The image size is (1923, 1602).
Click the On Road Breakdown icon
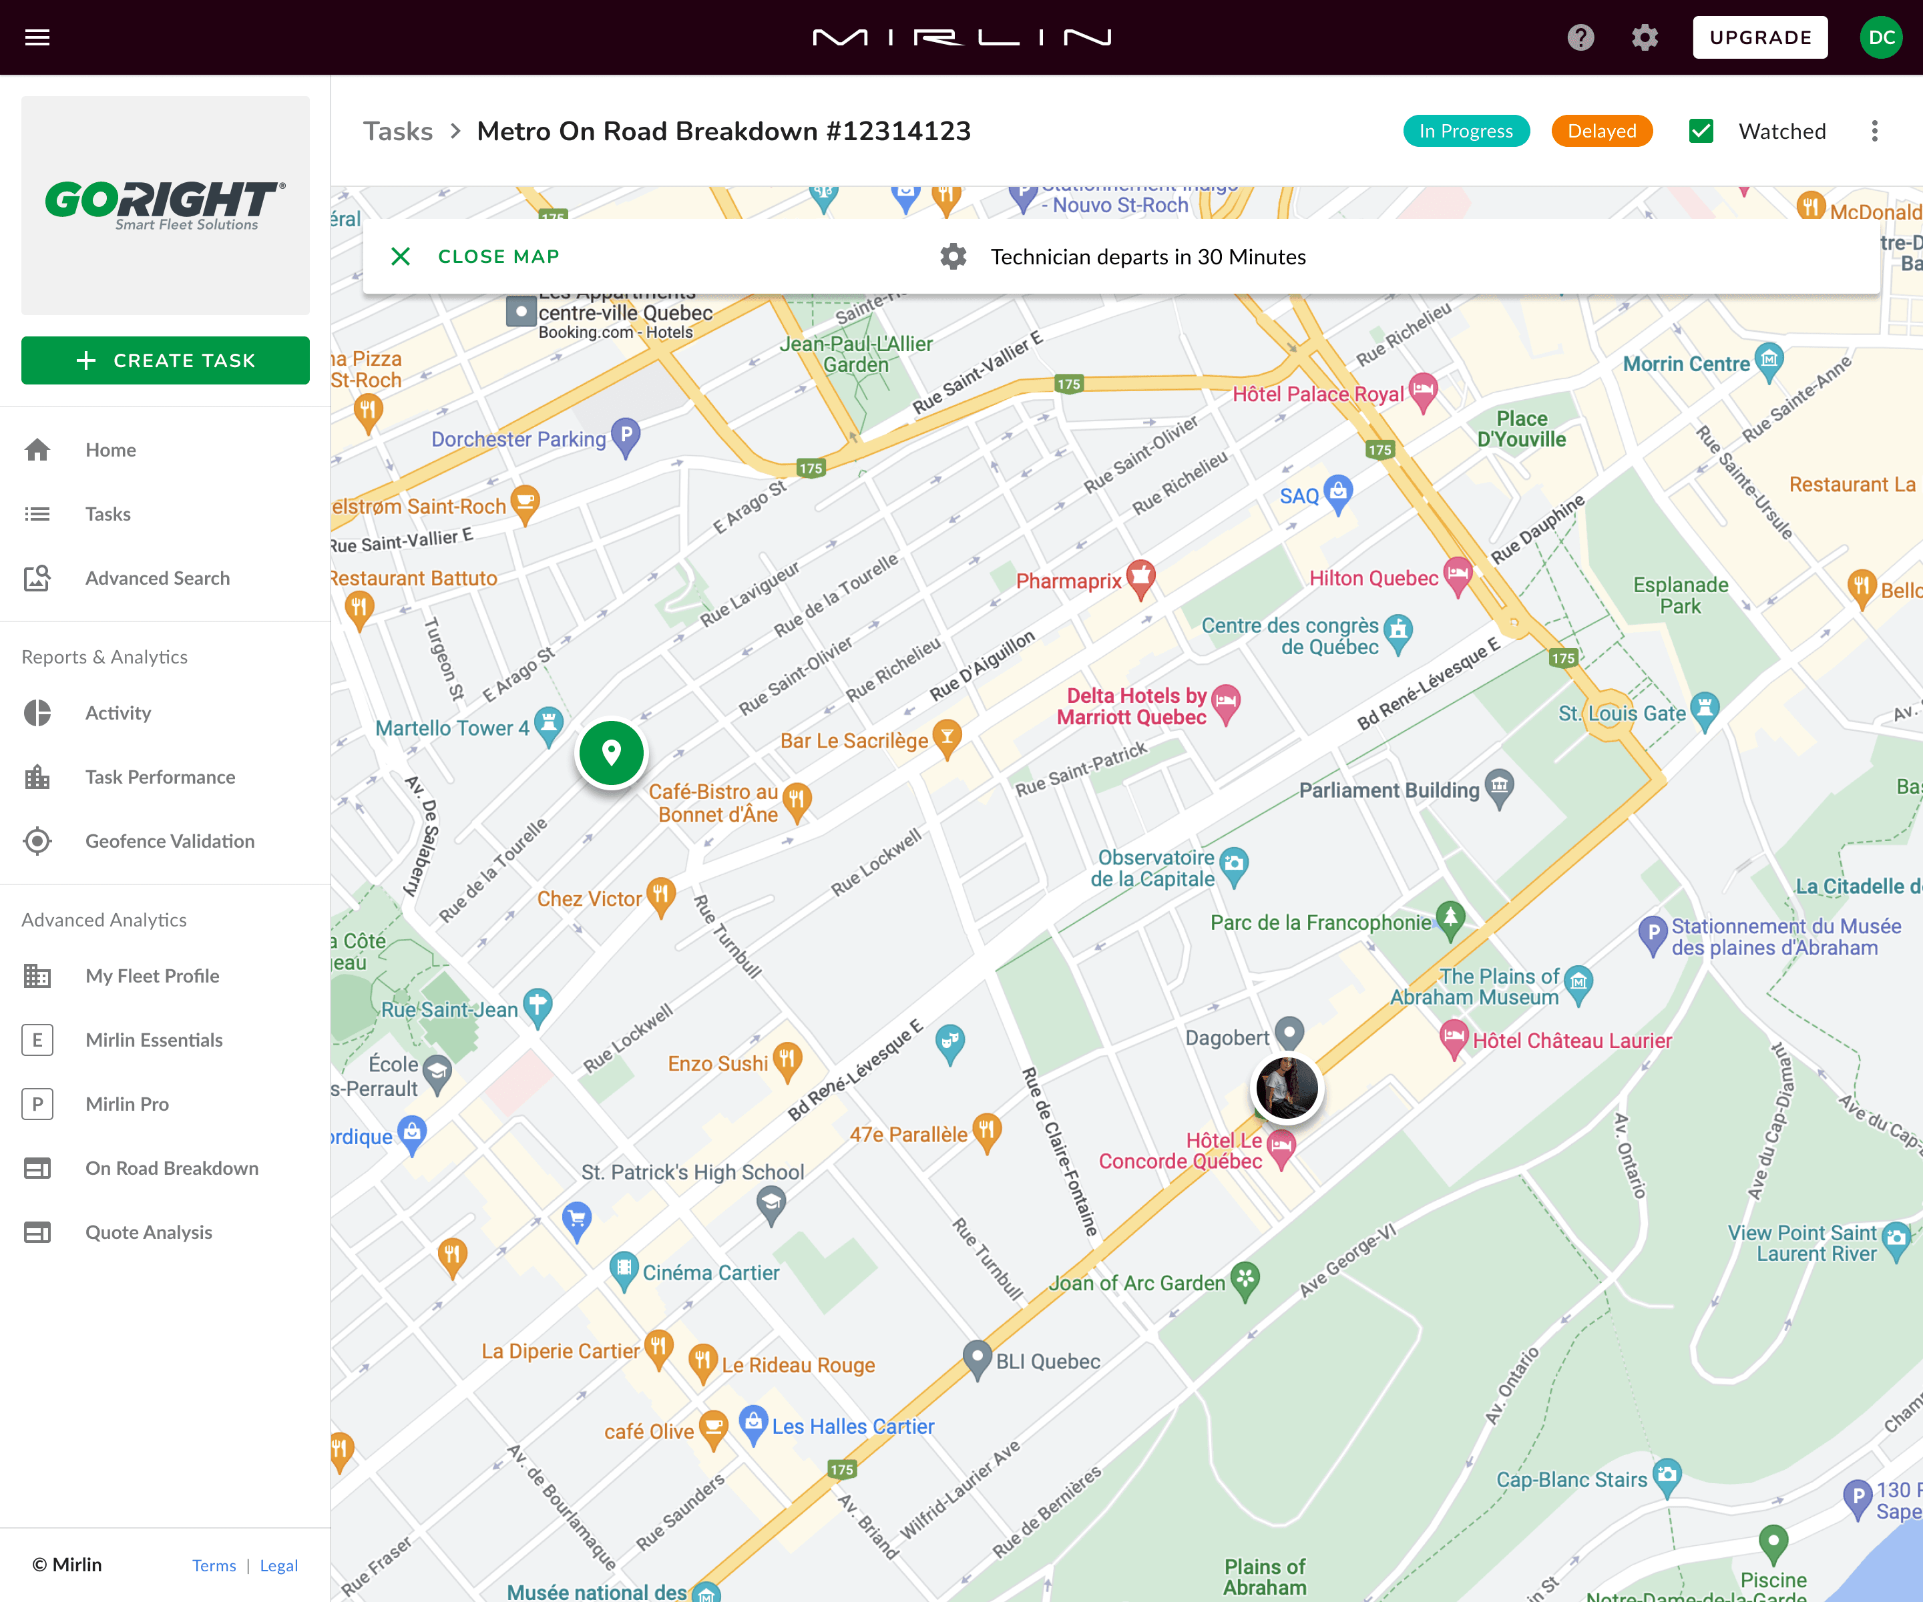(x=37, y=1168)
